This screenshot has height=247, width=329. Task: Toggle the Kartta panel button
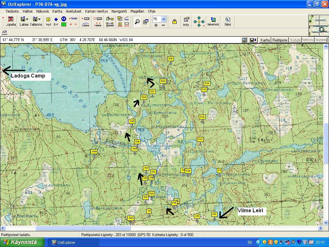click(265, 40)
